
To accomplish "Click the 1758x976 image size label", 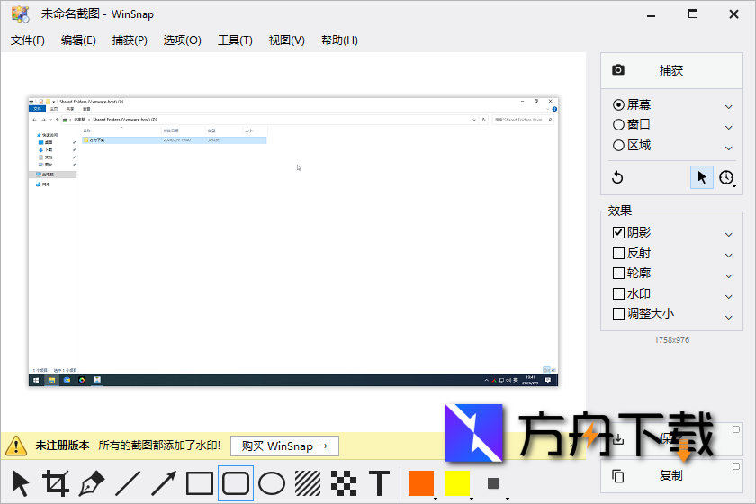I will [x=671, y=340].
